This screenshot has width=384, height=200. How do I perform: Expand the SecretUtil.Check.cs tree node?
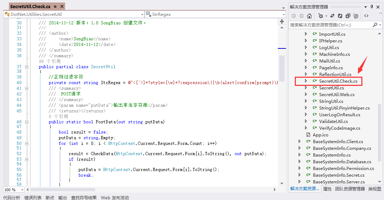click(x=306, y=81)
